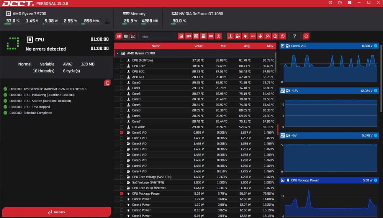Screen dimensions: 383x218
Task: Toggle the motherboard hardware filter icon
Action: click(196, 36)
